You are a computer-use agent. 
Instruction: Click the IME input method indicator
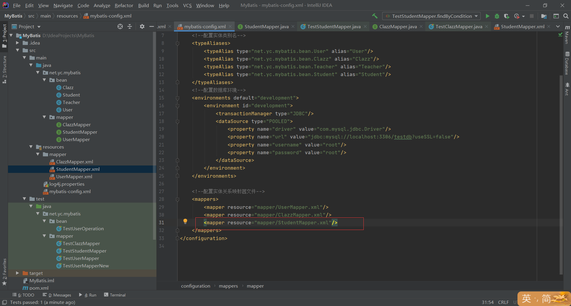tap(544, 299)
